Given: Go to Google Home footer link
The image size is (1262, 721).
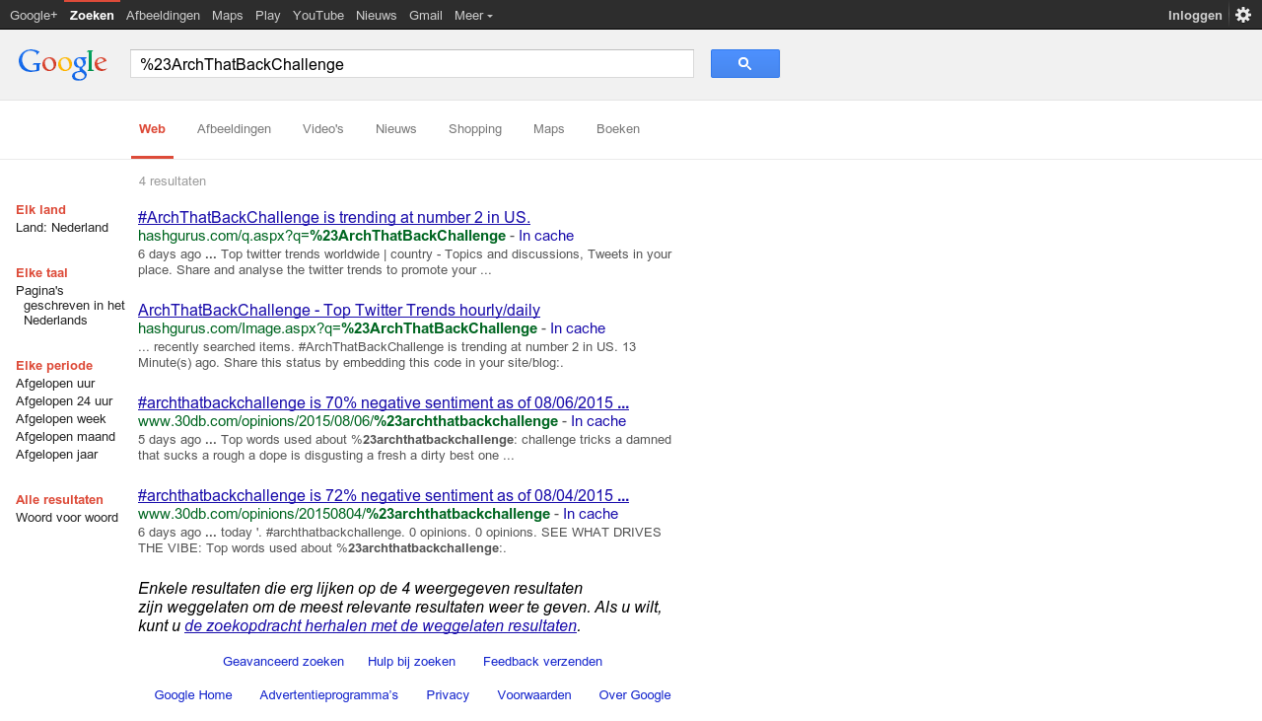Looking at the screenshot, I should [193, 695].
